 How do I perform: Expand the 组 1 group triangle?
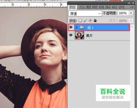coord(77,27)
